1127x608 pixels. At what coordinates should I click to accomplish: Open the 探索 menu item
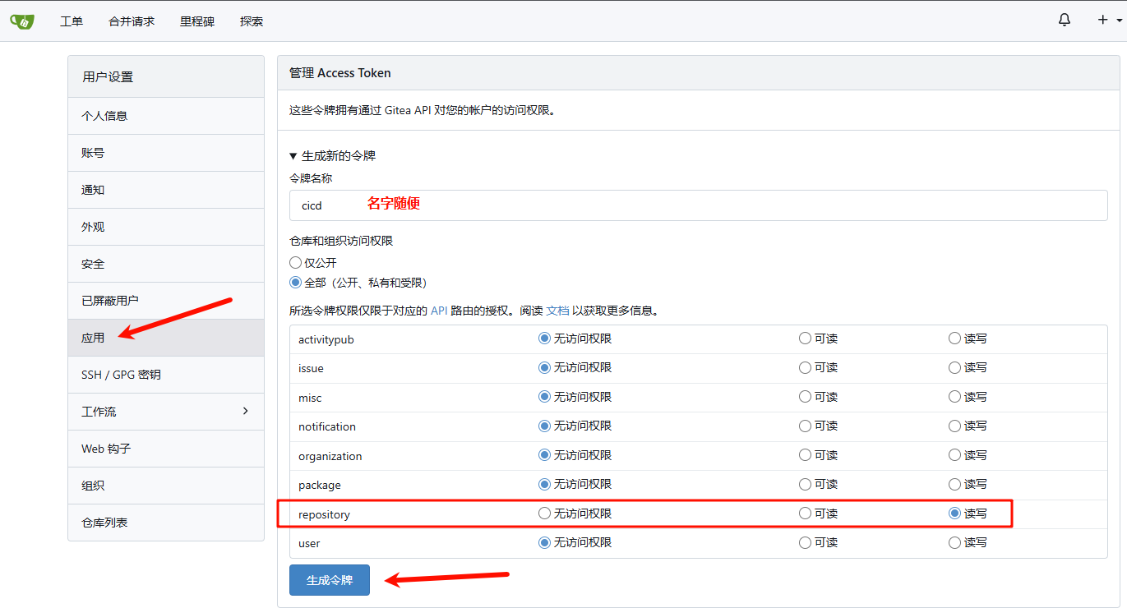click(251, 21)
